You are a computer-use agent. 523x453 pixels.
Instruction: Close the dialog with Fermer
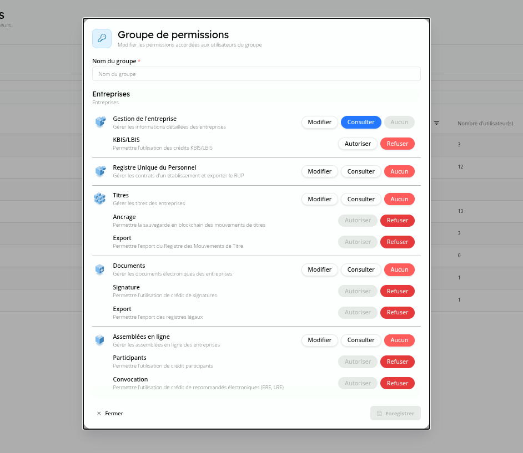click(109, 414)
